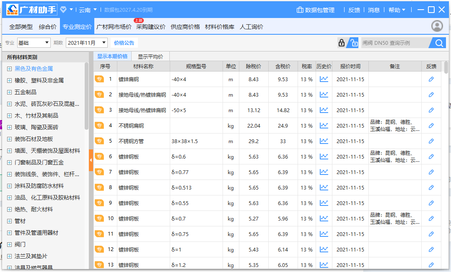Click feedback pencil icon for row 1

point(431,79)
